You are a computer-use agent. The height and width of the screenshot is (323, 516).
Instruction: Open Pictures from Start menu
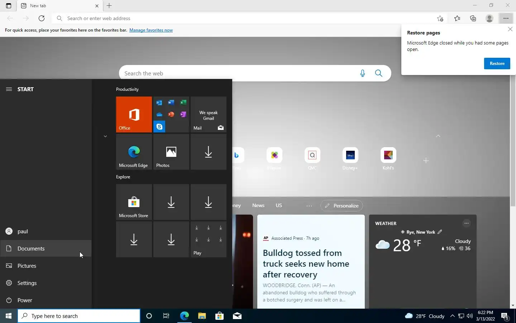[x=46, y=266]
